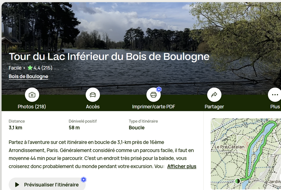281x190 pixels.
Task: Click the Facile difficulty label
Action: 15,68
